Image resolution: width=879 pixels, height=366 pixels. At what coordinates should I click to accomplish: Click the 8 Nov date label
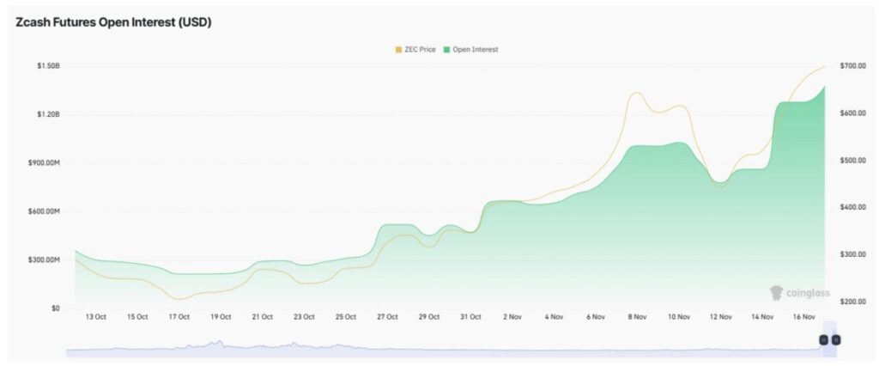636,317
